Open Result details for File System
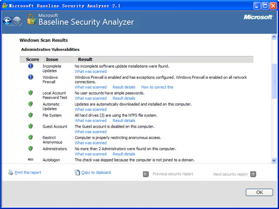This screenshot has width=279, height=209. (x=124, y=121)
